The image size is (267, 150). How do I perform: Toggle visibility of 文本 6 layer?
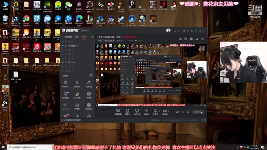point(62,54)
